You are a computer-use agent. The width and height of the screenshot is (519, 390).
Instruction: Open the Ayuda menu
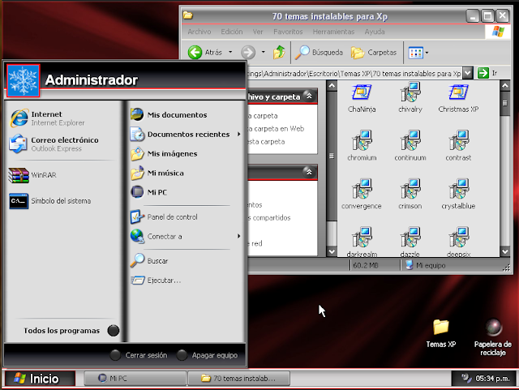pos(375,32)
